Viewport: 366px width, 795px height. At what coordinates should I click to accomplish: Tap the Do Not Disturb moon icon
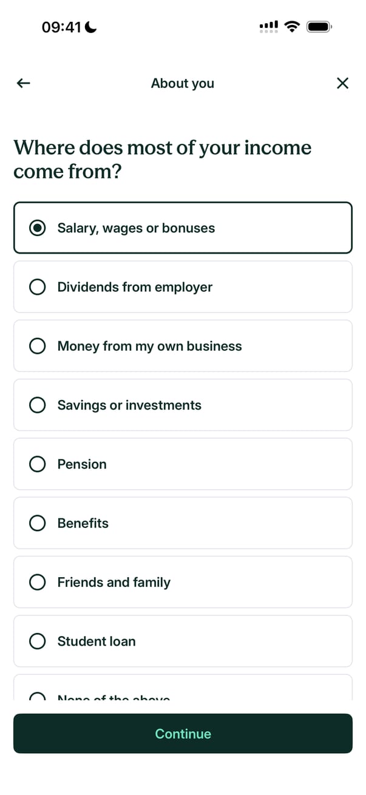pos(91,27)
